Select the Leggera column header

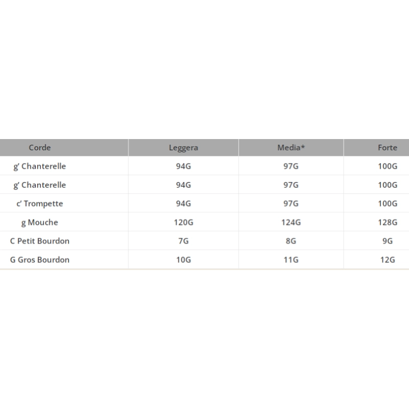183,148
